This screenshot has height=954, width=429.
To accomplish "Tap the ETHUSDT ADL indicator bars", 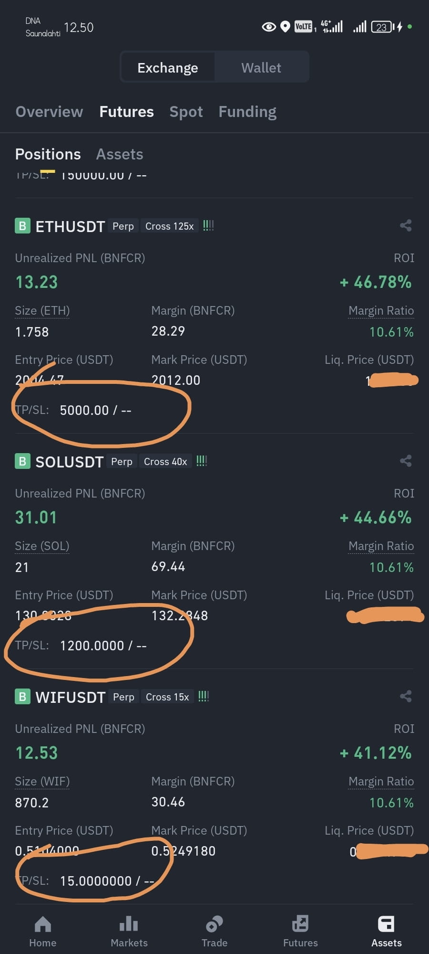I will pos(208,226).
